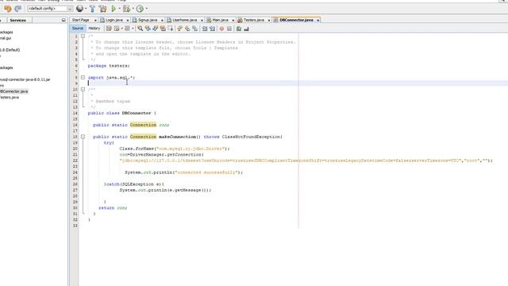The width and height of the screenshot is (508, 286).
Task: Select DBConnector.java in the project tree
Action: coord(14,91)
